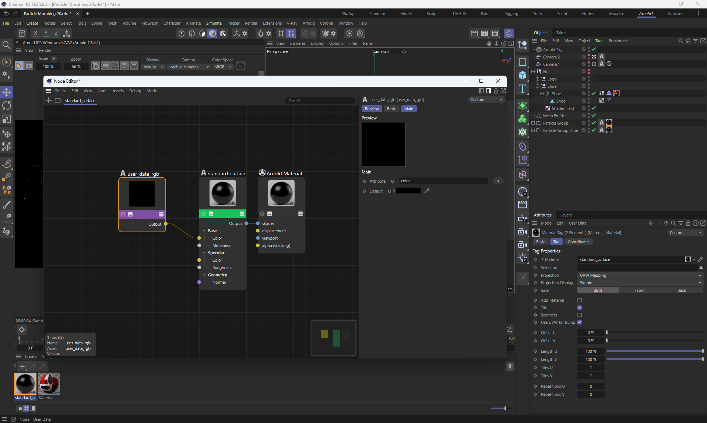Open the Projection UVW Mapping dropdown

coord(640,275)
